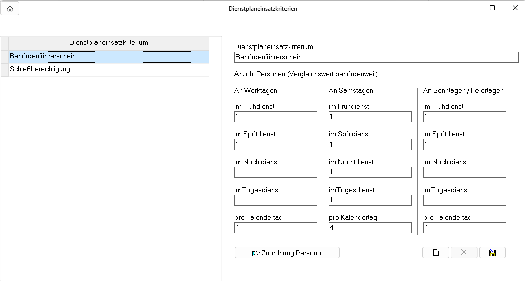The height and width of the screenshot is (281, 525).
Task: Save criterion using the floppy disk icon
Action: click(x=492, y=253)
